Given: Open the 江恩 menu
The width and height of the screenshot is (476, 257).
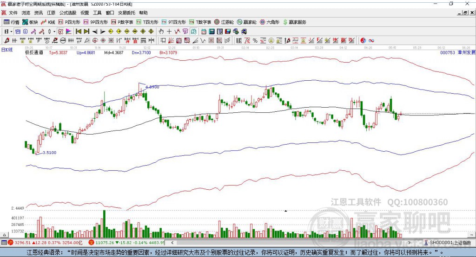Looking at the screenshot, I should (51, 13).
